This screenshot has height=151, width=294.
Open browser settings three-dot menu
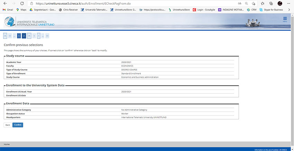[289, 3]
